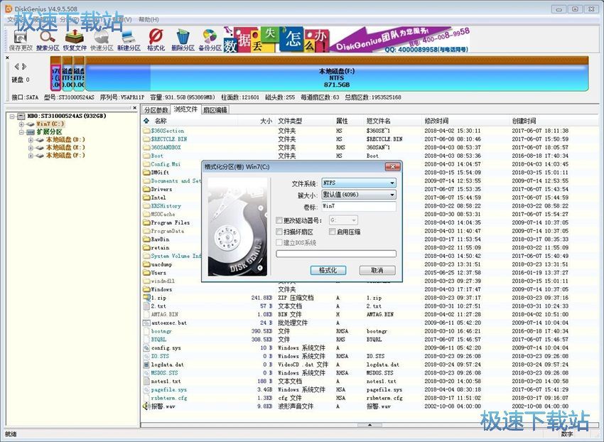Click the New Partition (新建分区) icon
Screen dimensions: 604x442
pyautogui.click(x=129, y=41)
